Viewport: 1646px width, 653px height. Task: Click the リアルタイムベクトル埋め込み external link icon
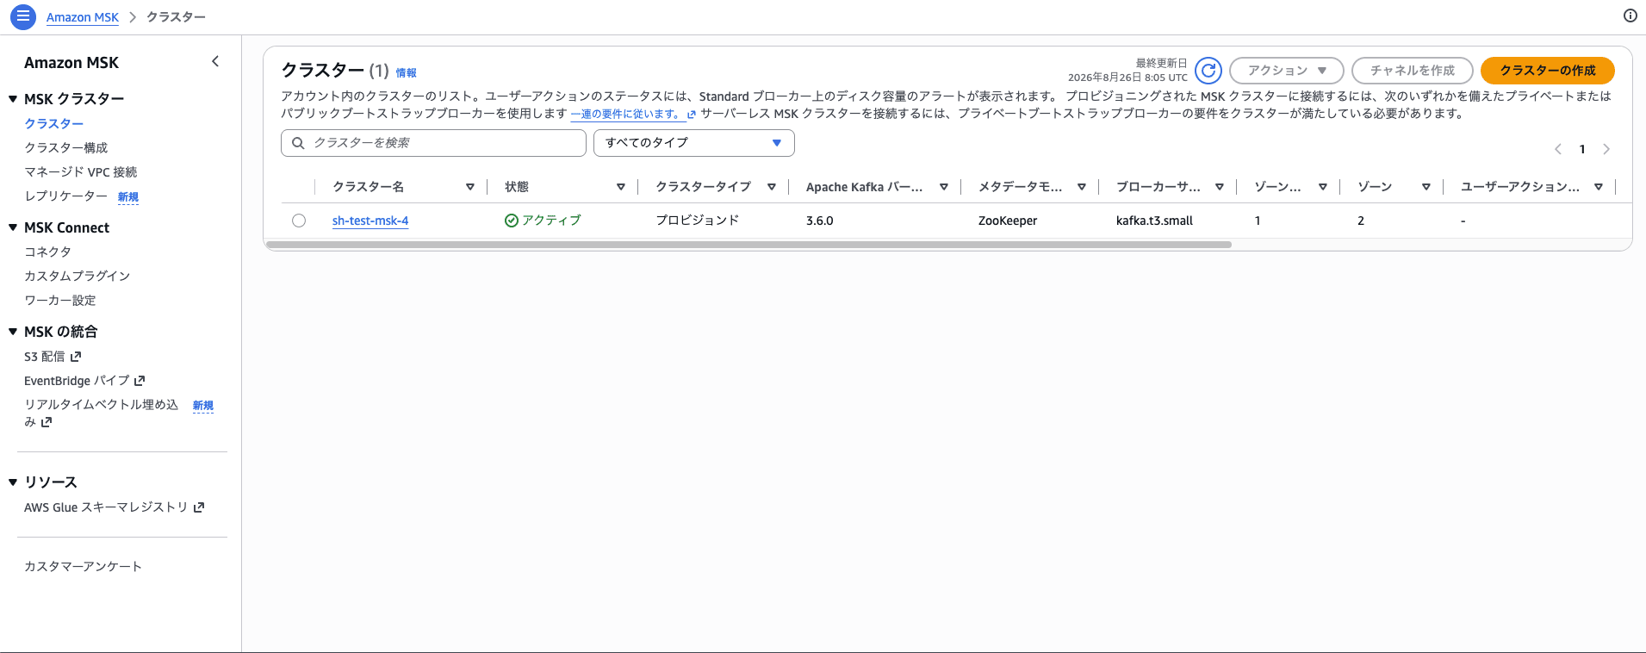coord(47,422)
